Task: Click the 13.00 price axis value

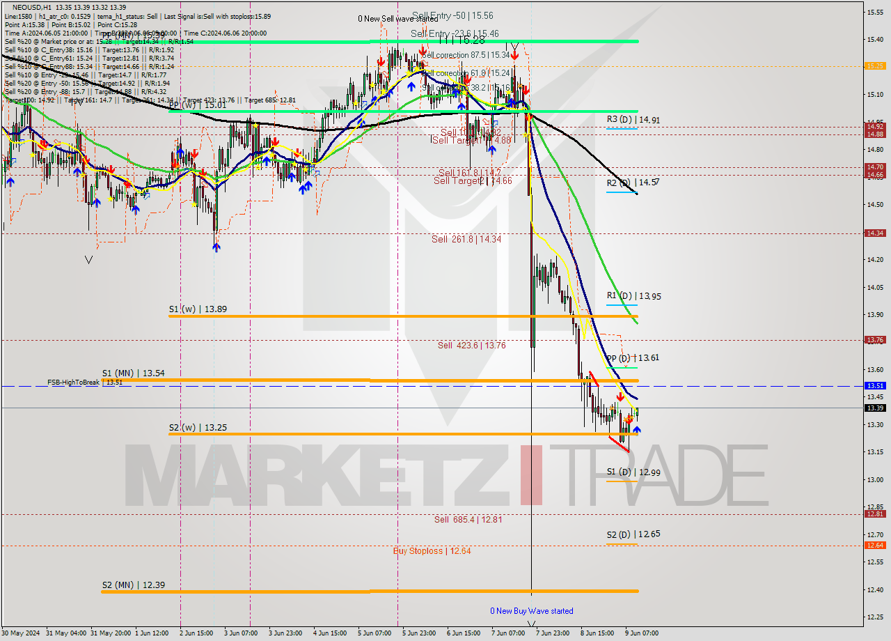Action: pyautogui.click(x=875, y=480)
